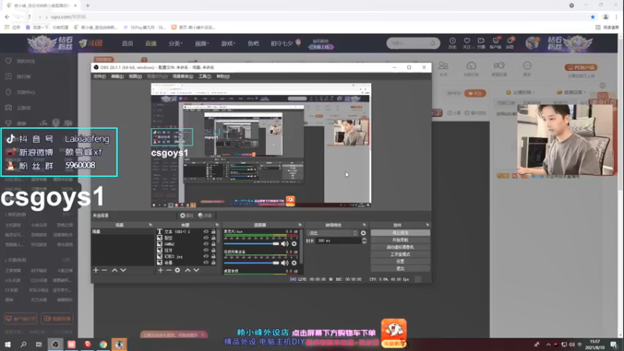Open the Edit menu in OBS

117,76
